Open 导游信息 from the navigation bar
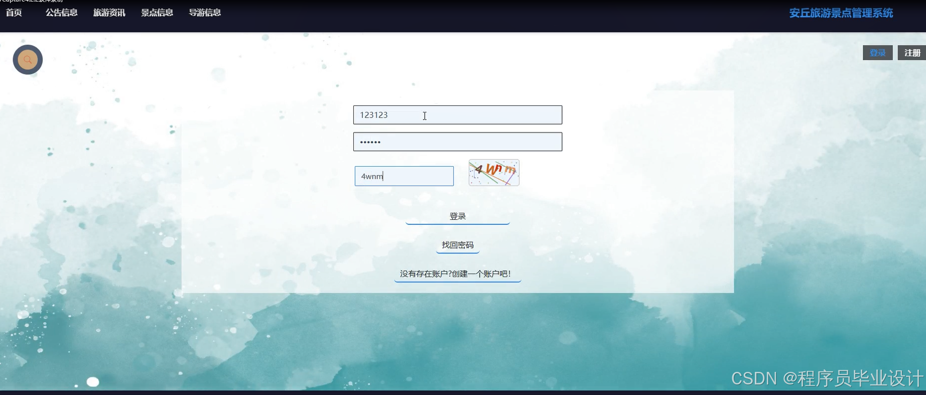Image resolution: width=926 pixels, height=395 pixels. point(205,13)
